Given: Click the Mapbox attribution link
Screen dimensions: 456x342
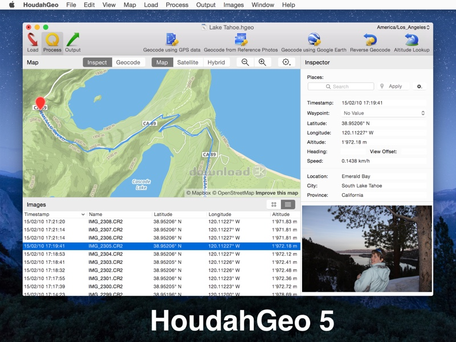Looking at the screenshot, I should tap(198, 193).
